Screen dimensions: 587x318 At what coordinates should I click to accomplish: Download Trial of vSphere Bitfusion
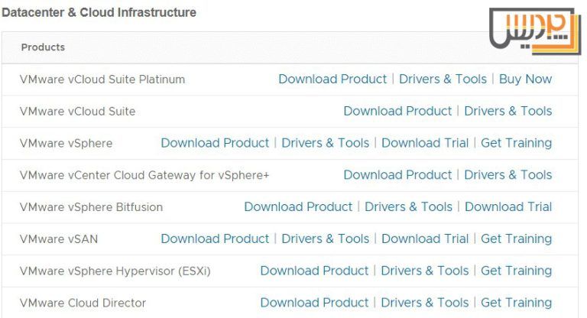coord(508,206)
